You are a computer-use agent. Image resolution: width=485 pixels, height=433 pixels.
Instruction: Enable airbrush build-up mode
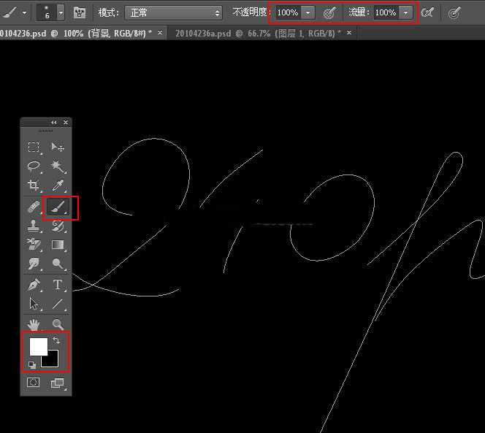[x=428, y=12]
